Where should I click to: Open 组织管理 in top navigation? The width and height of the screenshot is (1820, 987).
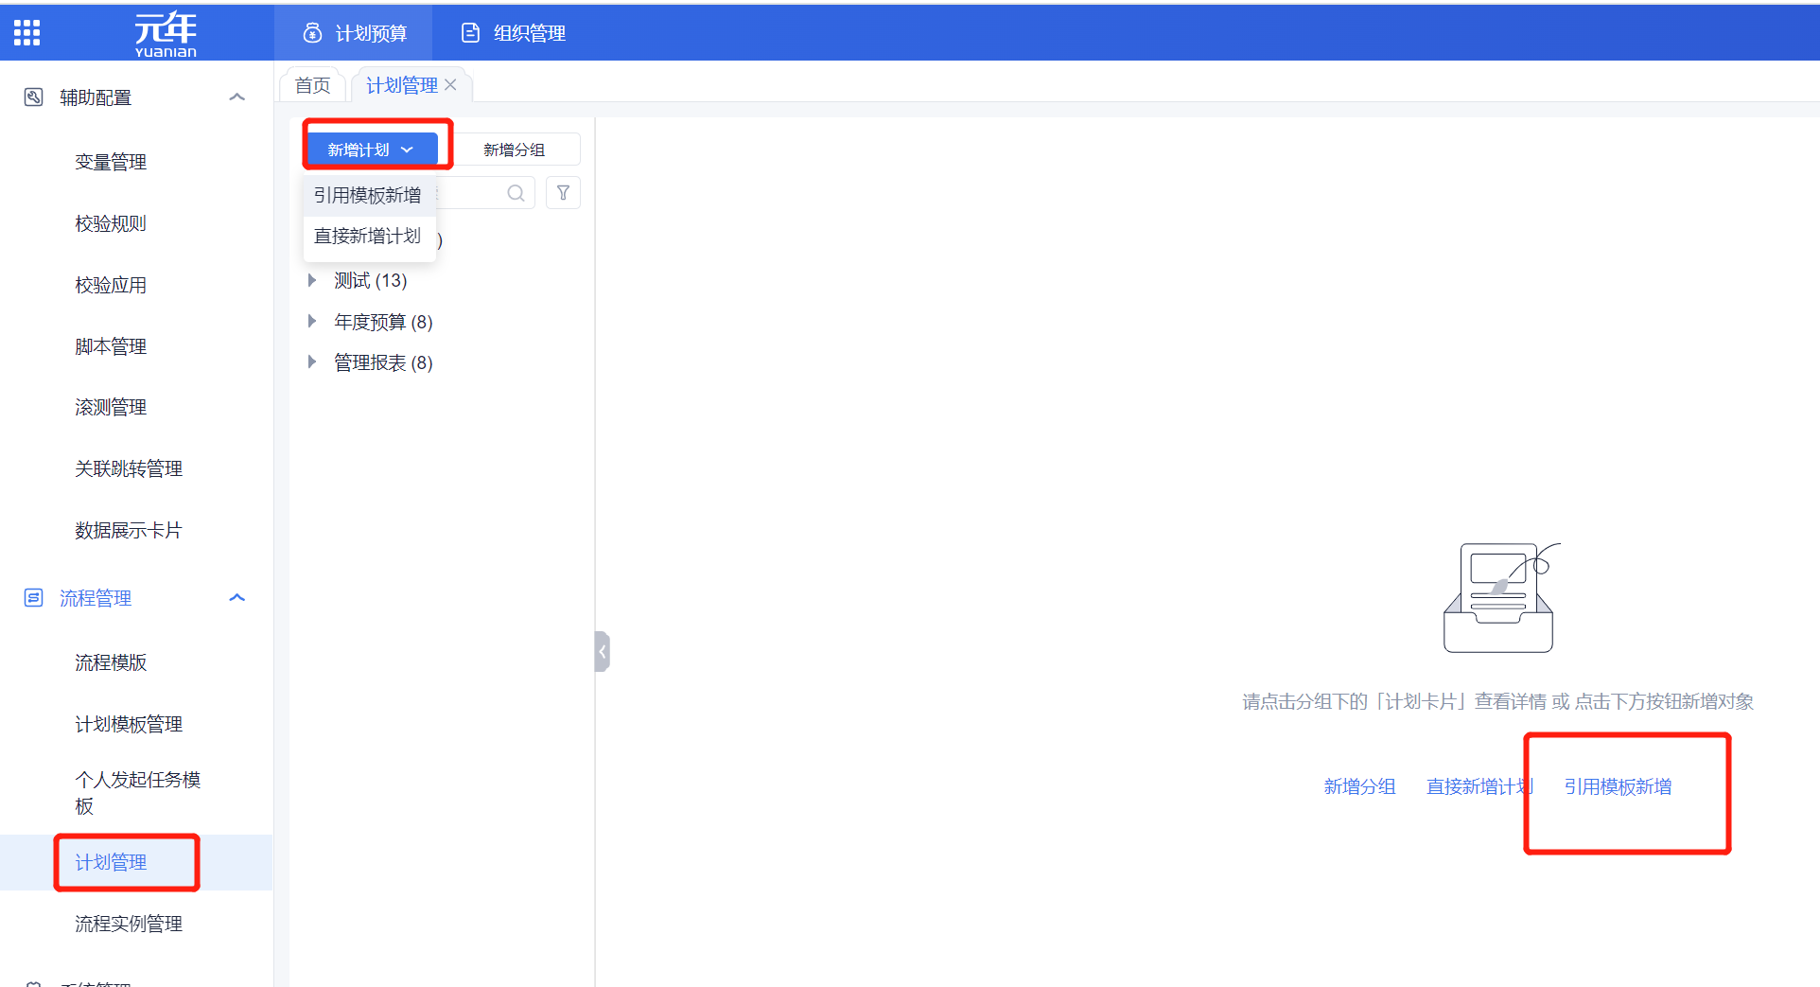(x=514, y=33)
